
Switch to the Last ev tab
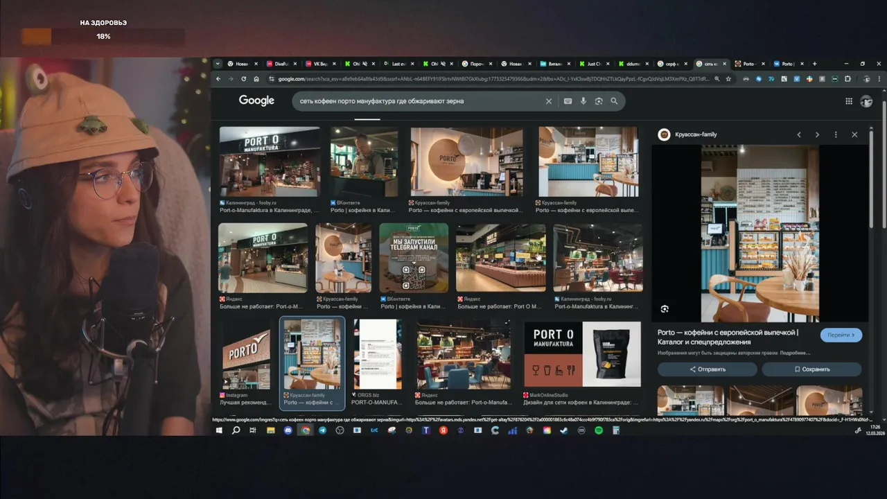(398, 64)
